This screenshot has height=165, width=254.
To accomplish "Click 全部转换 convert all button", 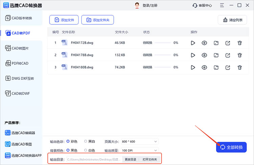I will (231, 147).
